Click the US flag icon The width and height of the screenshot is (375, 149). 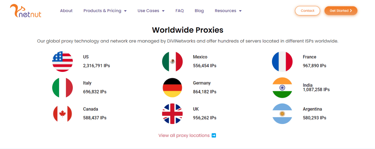pyautogui.click(x=62, y=62)
